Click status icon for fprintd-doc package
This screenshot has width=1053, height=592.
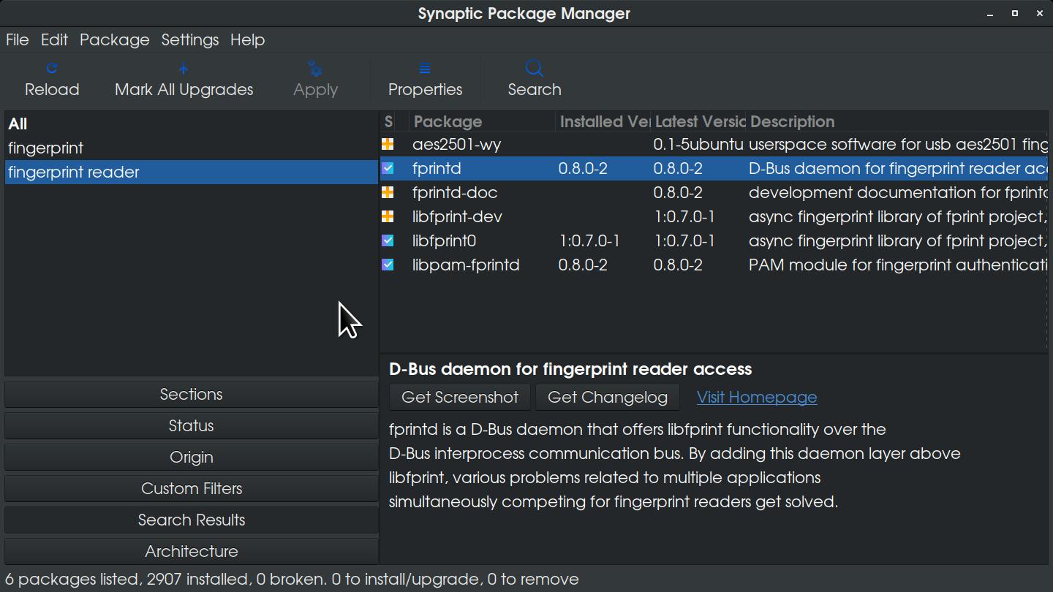(x=388, y=192)
